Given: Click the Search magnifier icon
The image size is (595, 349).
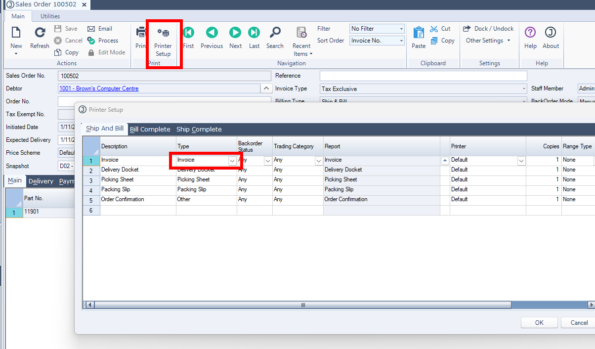Looking at the screenshot, I should 275,33.
